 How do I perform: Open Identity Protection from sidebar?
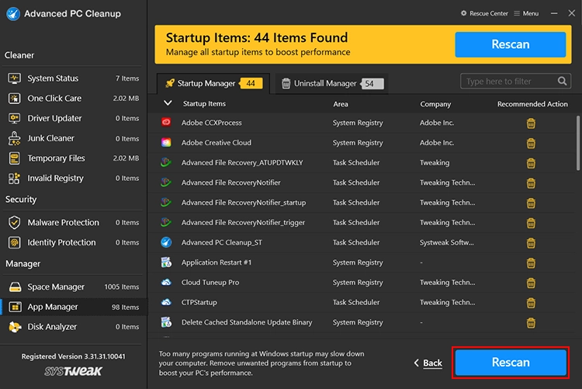click(x=61, y=242)
